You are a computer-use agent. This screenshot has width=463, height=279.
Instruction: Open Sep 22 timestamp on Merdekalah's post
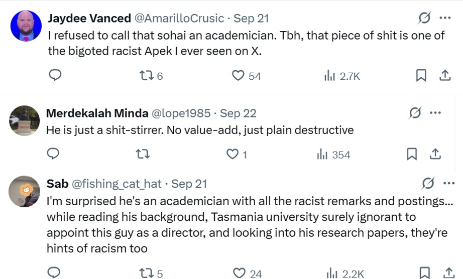click(238, 113)
